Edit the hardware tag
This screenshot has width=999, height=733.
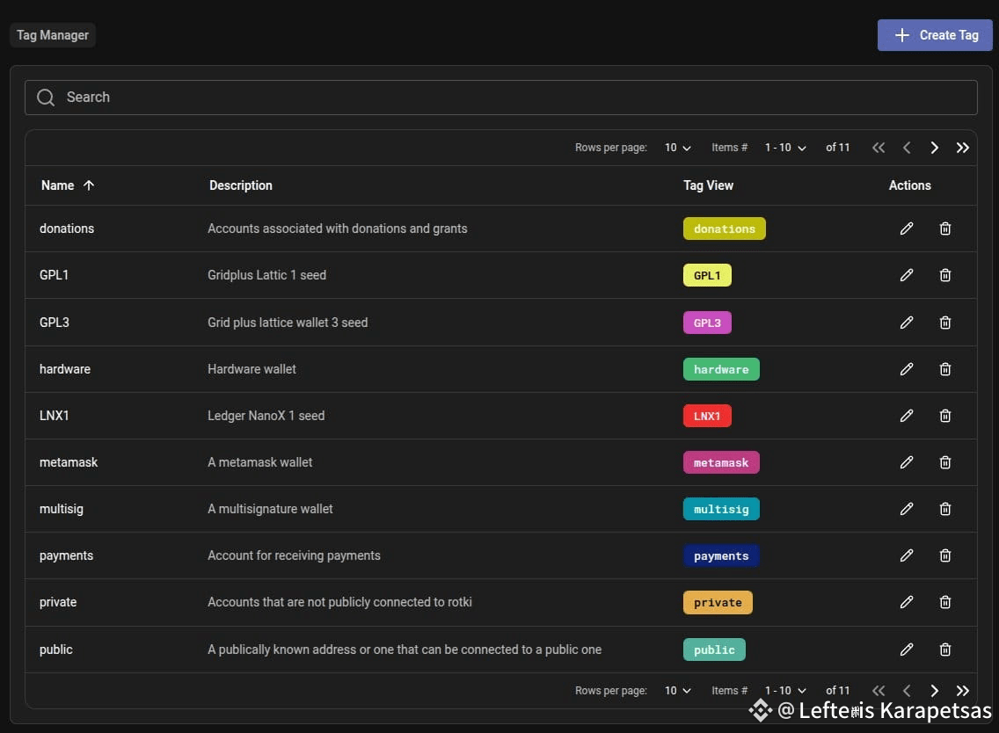point(907,369)
